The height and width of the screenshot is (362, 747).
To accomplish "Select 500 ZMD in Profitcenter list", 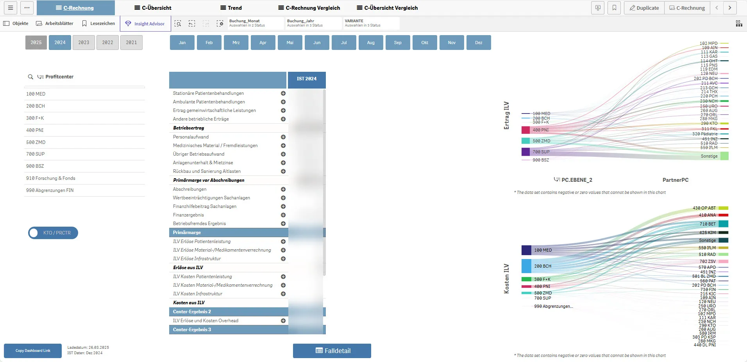I will coord(84,142).
